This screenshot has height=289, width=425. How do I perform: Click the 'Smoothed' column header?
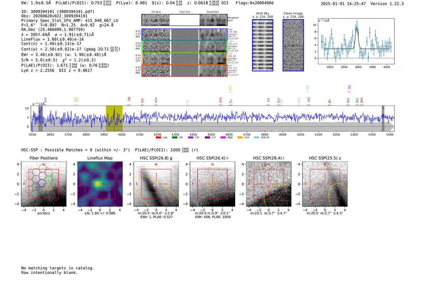213,12
